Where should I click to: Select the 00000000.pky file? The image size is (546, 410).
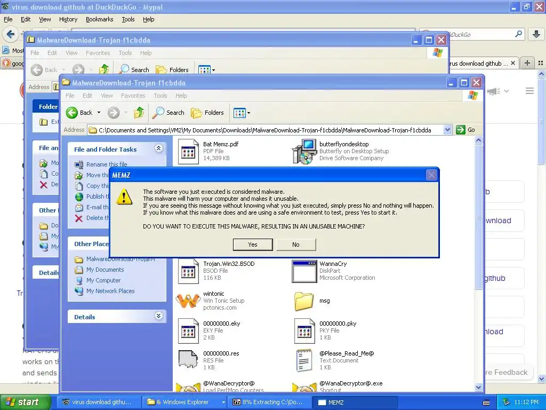pyautogui.click(x=326, y=330)
